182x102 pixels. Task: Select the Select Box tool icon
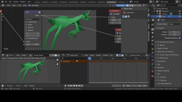pyautogui.click(x=124, y=12)
